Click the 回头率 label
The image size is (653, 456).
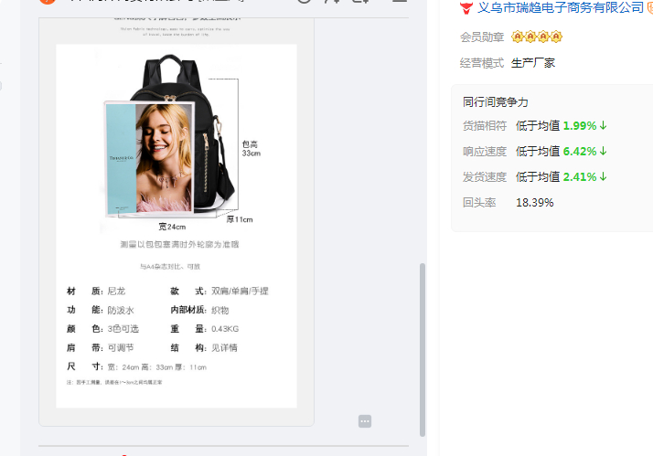click(479, 203)
